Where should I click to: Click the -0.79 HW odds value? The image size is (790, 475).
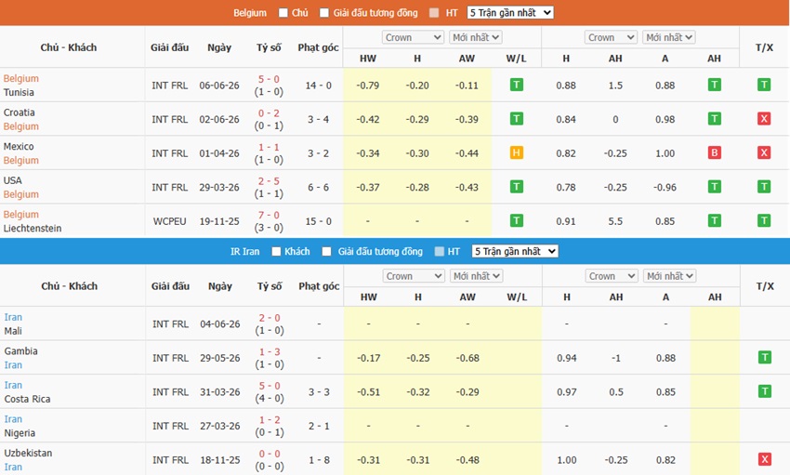(368, 86)
